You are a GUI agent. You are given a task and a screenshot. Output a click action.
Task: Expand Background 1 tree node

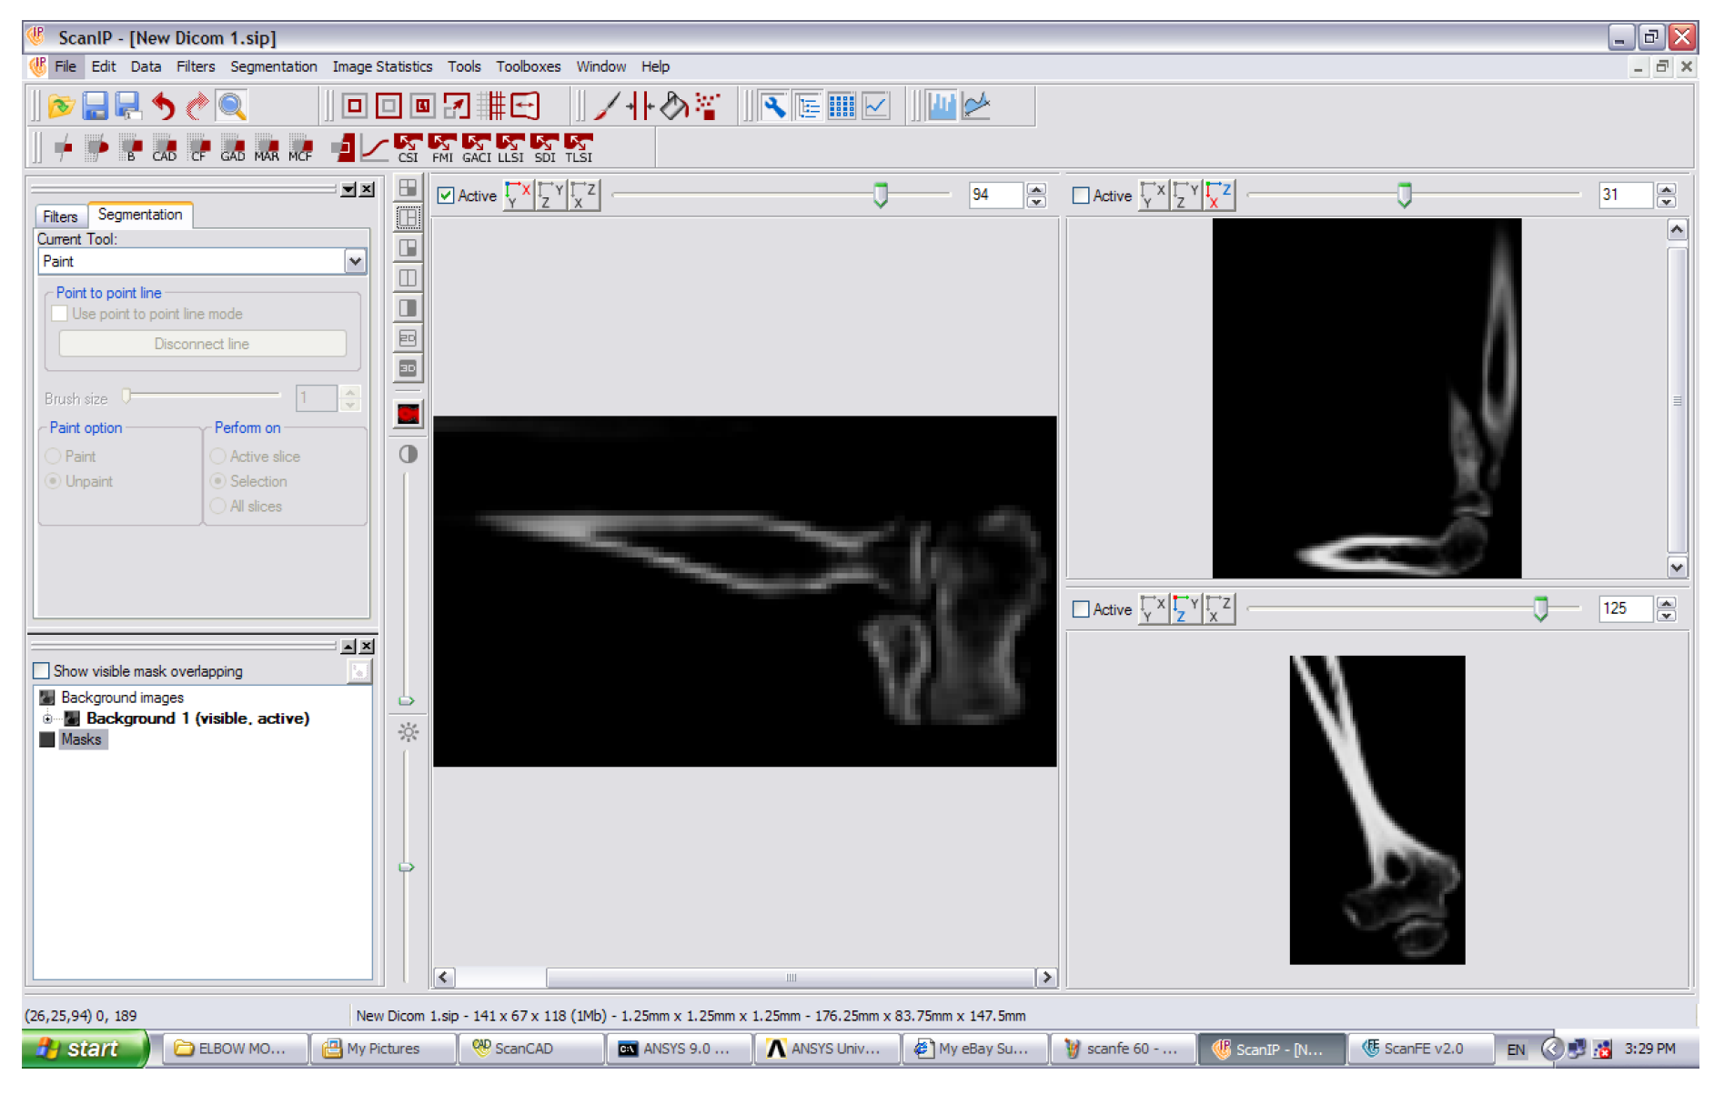coord(47,719)
